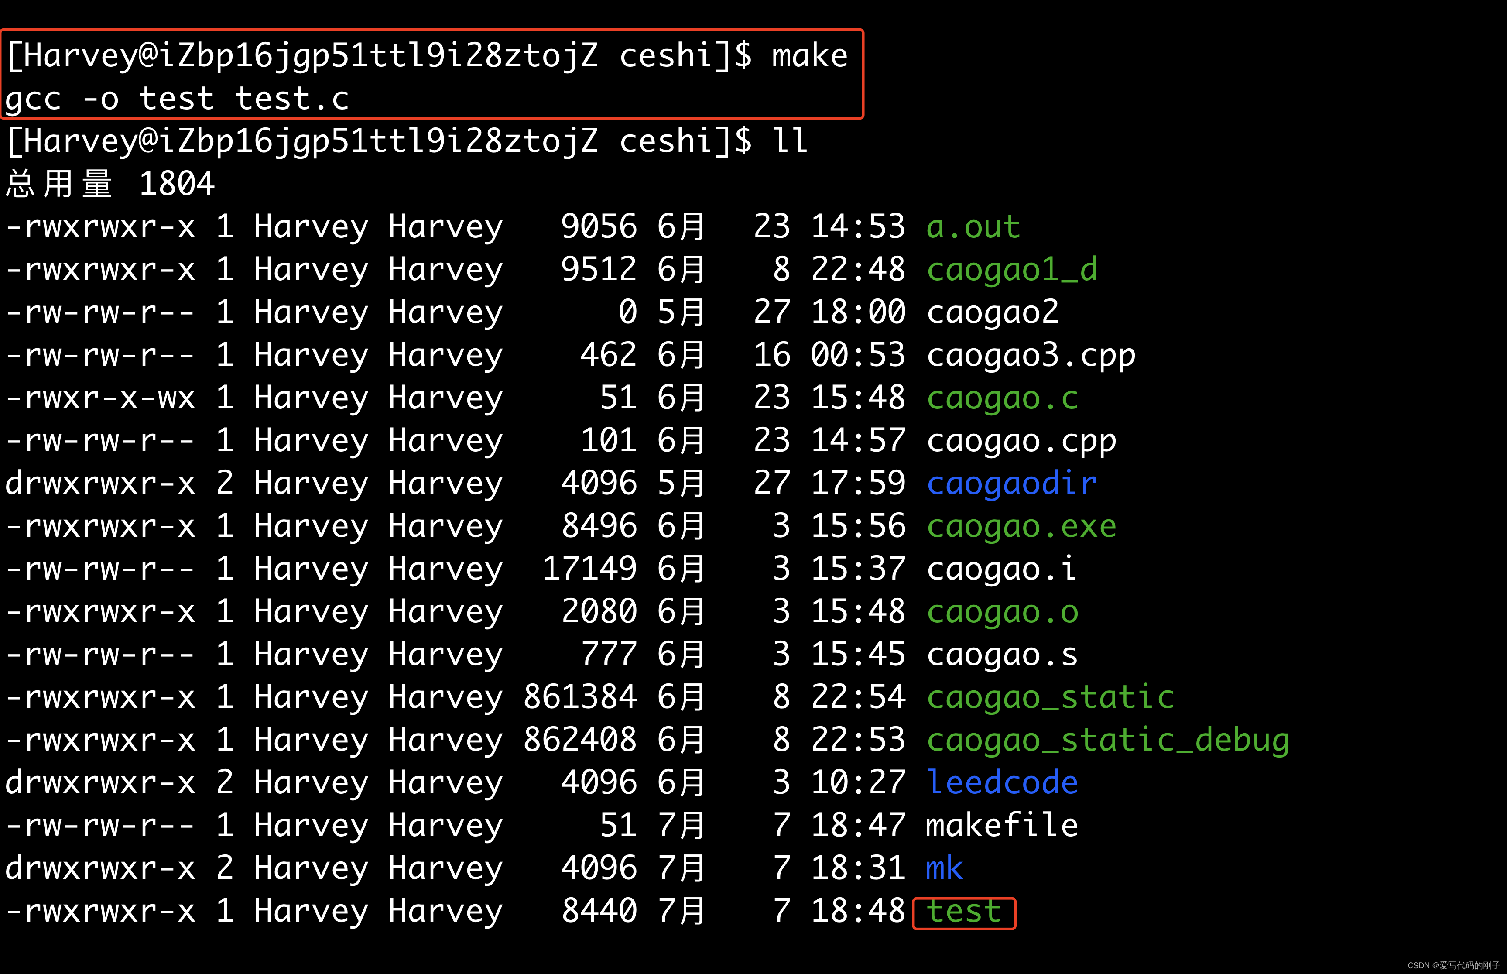
Task: Click the time 10:27 in the leedcode row
Action: coord(858,782)
